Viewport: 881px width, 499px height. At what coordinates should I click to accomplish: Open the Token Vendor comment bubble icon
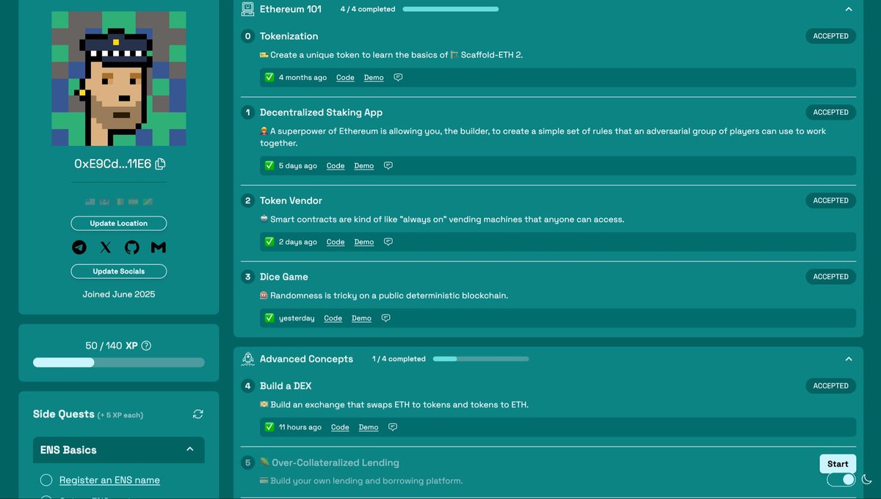388,242
